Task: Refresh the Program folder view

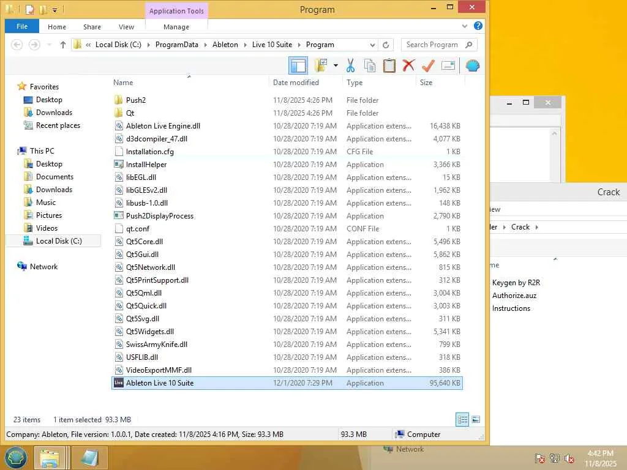Action: pos(386,45)
